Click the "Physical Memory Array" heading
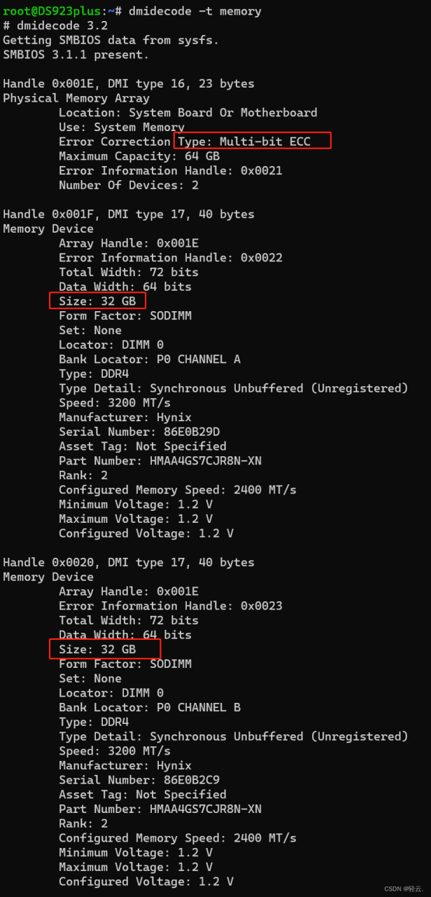Image resolution: width=431 pixels, height=897 pixels. pyautogui.click(x=76, y=98)
